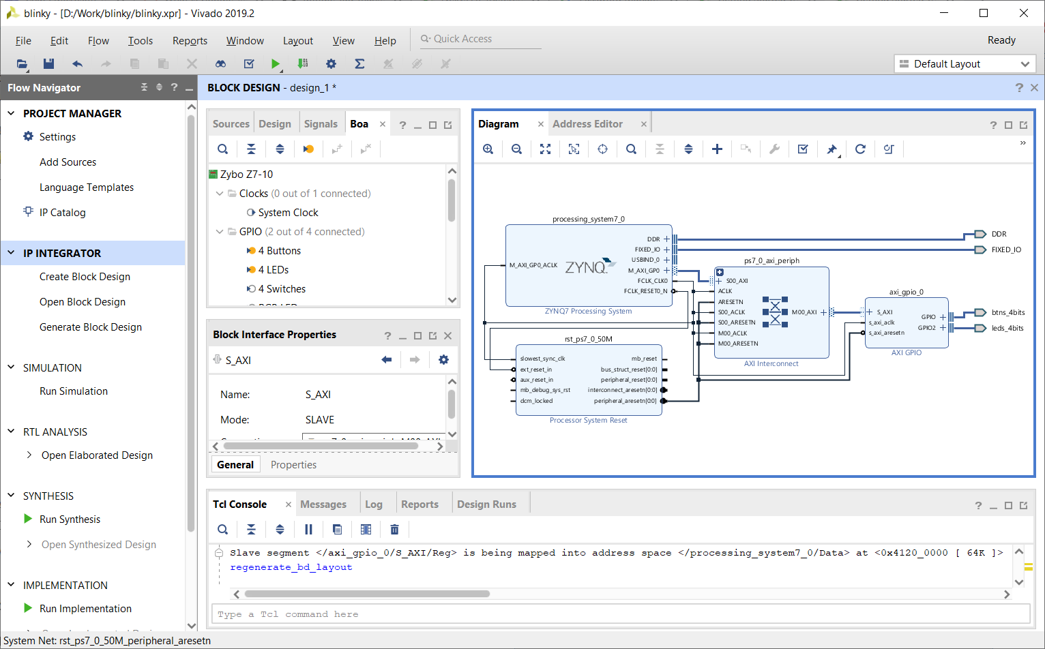Open the Reports menu
Screen dimensions: 1045x649
pyautogui.click(x=190, y=40)
